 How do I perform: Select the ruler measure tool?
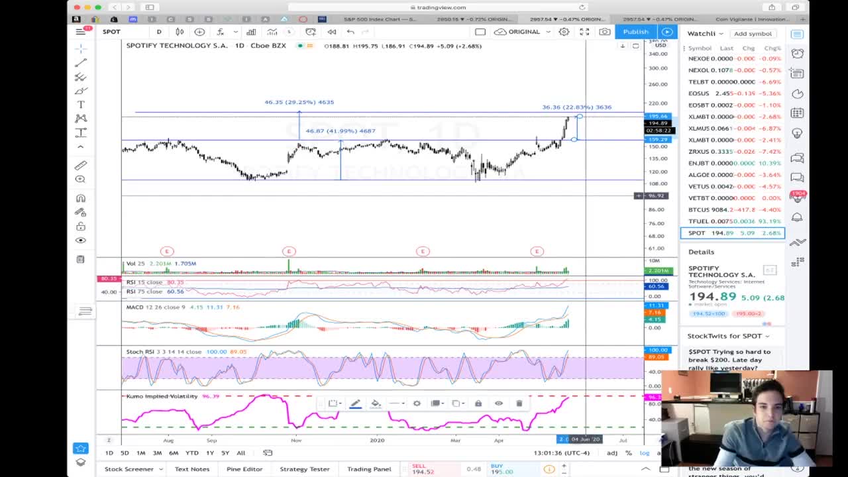click(x=81, y=166)
